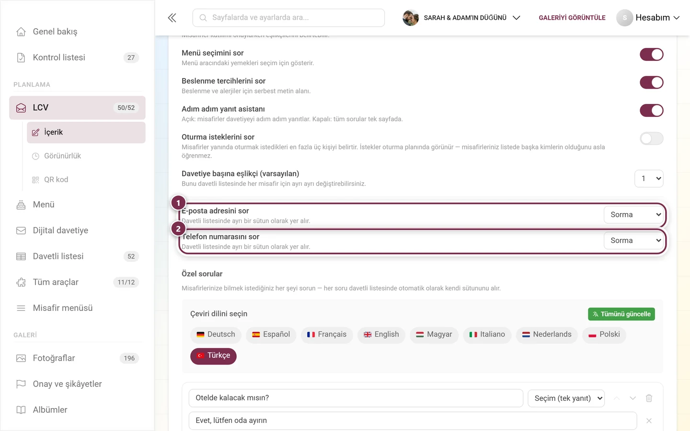Select Deutsch translation language
690x431 pixels.
216,334
